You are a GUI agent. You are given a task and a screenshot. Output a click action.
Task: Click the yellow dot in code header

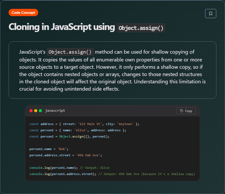pyautogui.click(x=36, y=111)
